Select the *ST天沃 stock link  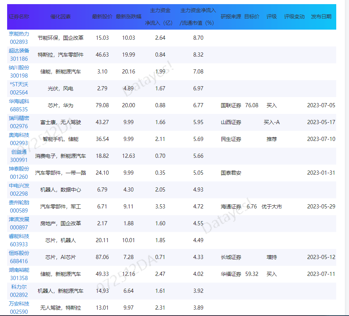click(x=19, y=84)
